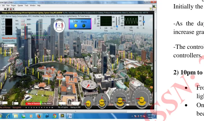Open the Help menu
This screenshot has height=121, width=204.
tap(39, 5)
